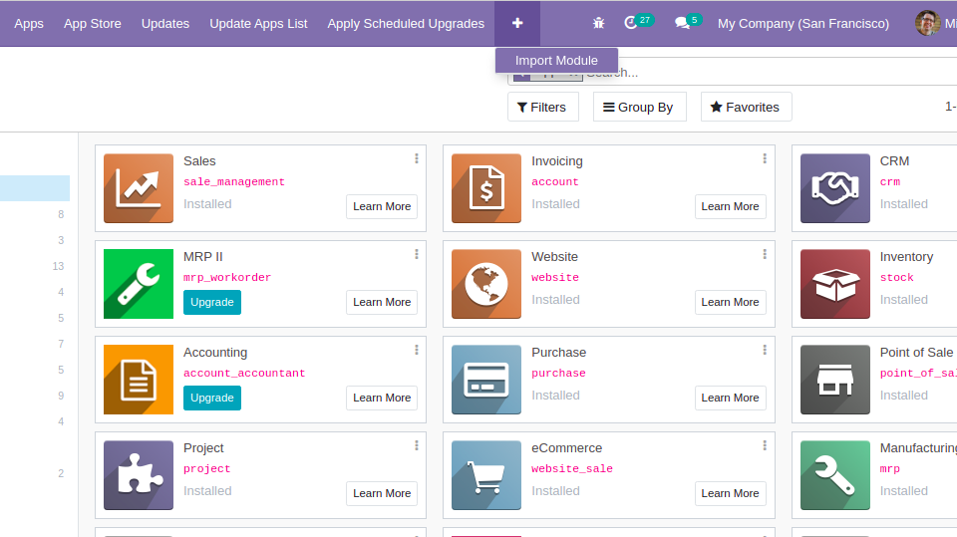
Task: Click the Purchase card icon
Action: [x=486, y=380]
